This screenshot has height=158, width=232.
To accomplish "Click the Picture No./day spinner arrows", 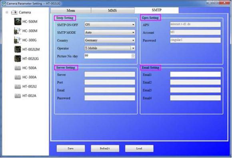I will (133, 56).
